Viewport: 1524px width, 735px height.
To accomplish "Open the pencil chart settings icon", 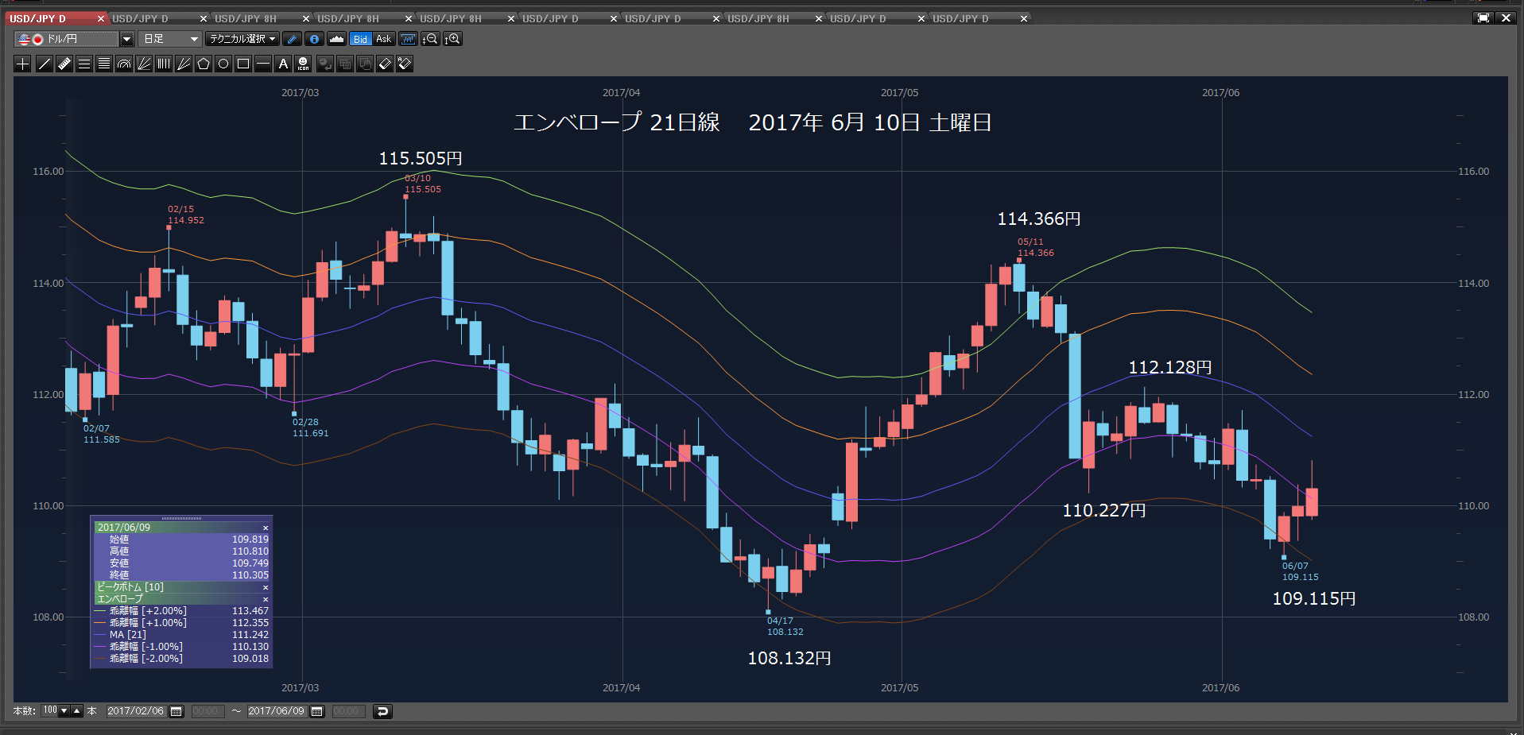I will 292,39.
